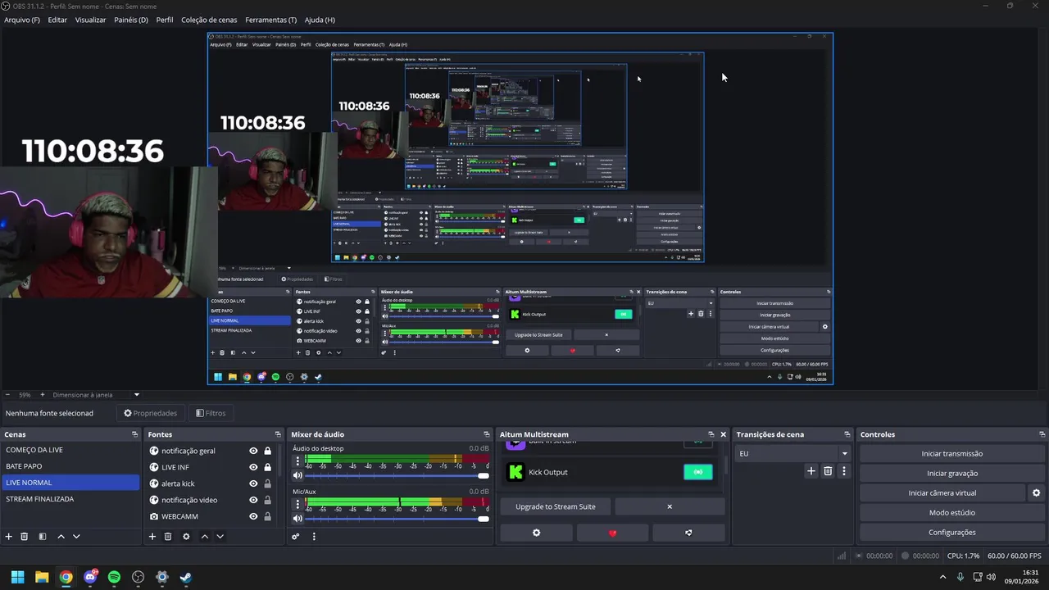Move selected source up in Fontes

click(204, 537)
